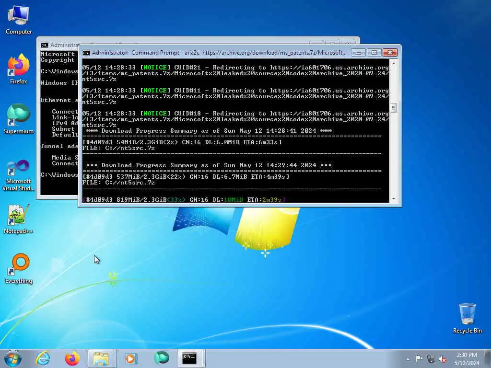Minimize the aria2c Command Prompt window

358,53
